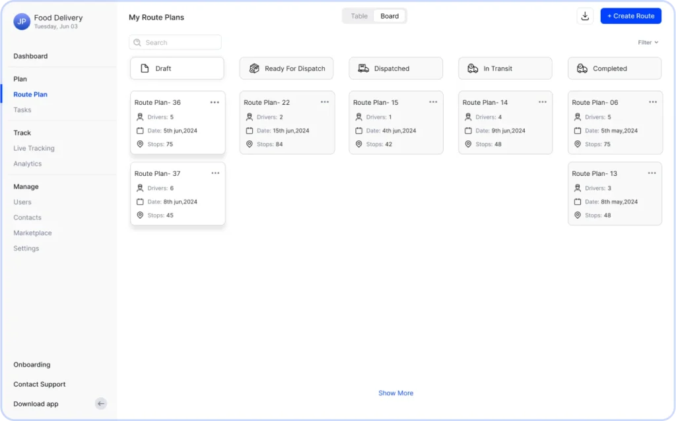Click driver icon on Route Plan- 36
Image resolution: width=676 pixels, height=421 pixels.
point(140,117)
